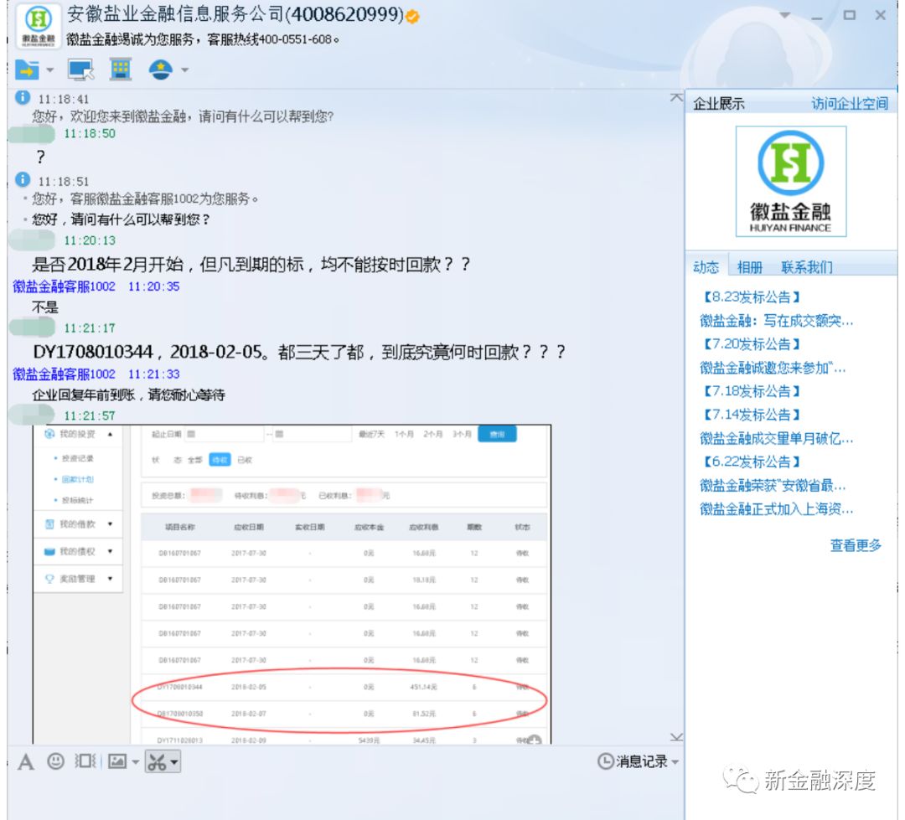Click the info icon at 11:18:41 message
Viewport: 905px width, 820px height.
(23, 97)
